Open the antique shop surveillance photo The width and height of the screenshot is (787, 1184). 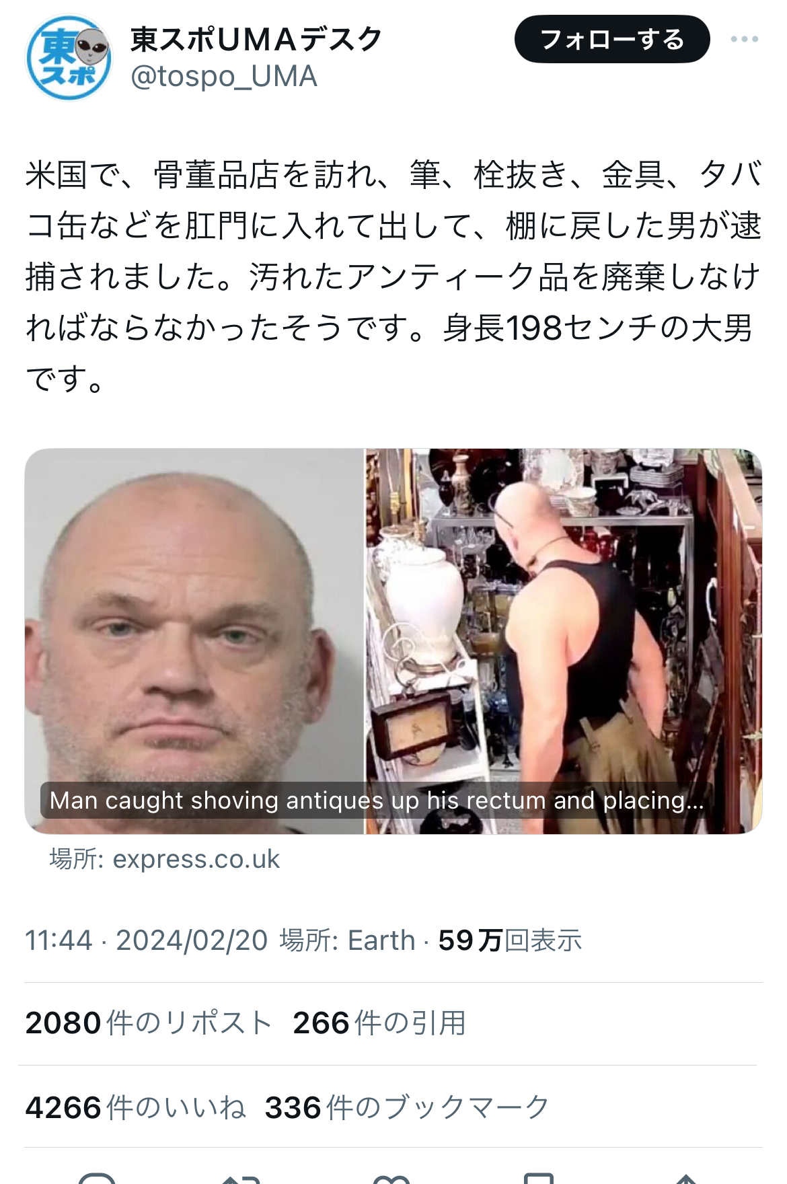564,641
